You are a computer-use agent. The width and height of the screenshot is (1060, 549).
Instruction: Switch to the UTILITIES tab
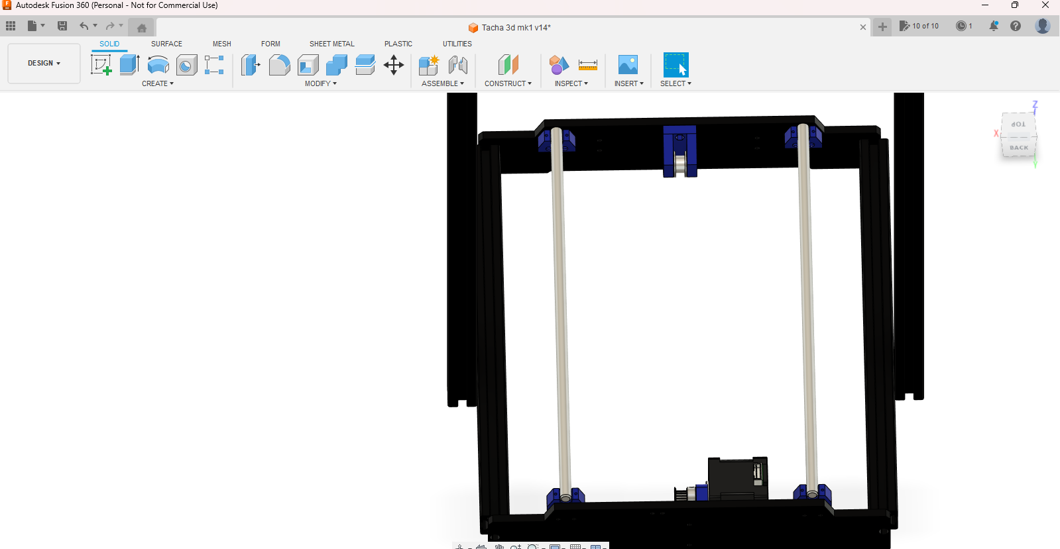click(x=457, y=44)
